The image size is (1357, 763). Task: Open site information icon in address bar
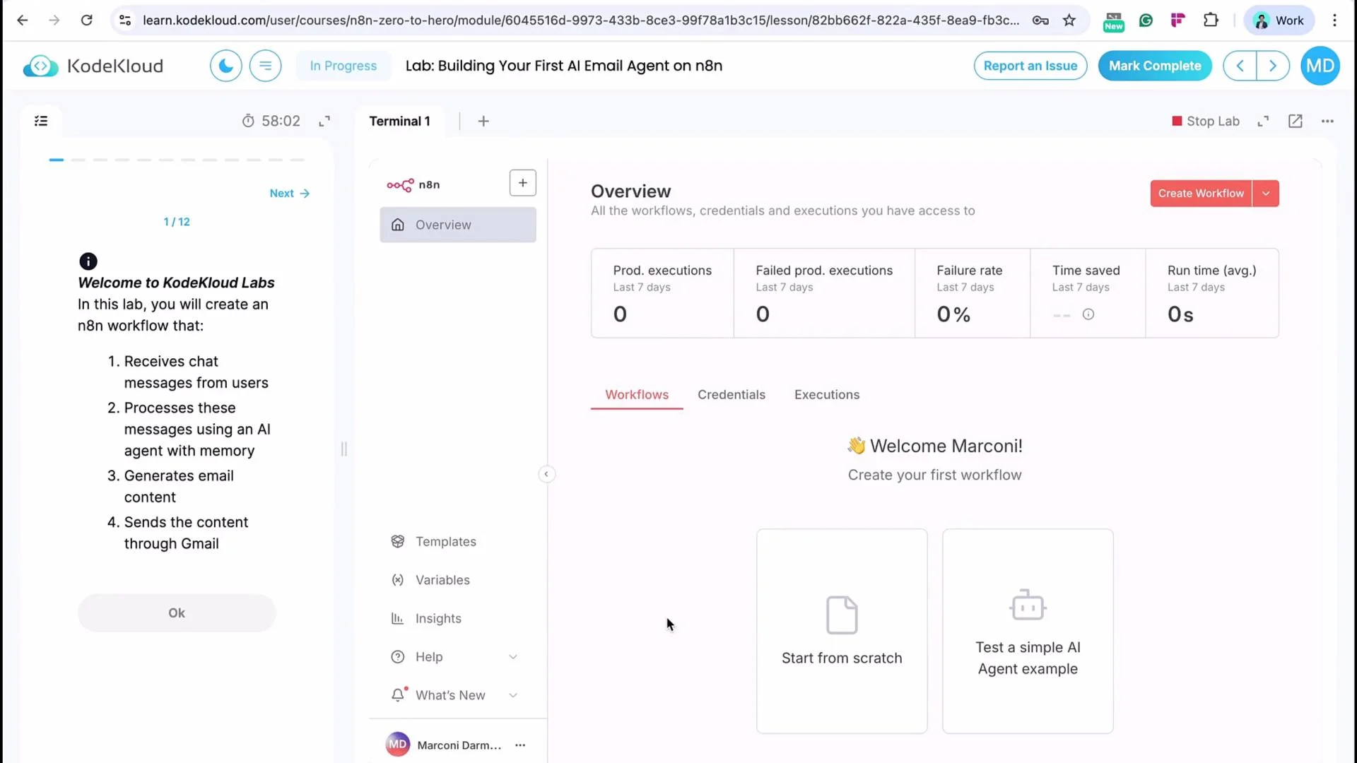pyautogui.click(x=125, y=20)
